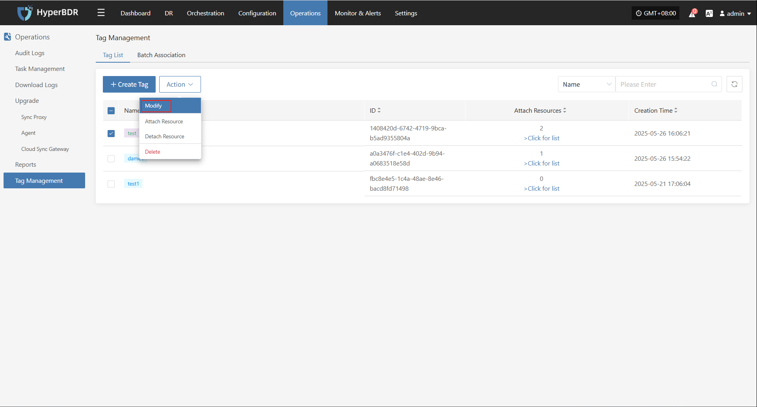Viewport: 757px width, 407px height.
Task: Open the Name search filter dropdown
Action: tap(586, 84)
